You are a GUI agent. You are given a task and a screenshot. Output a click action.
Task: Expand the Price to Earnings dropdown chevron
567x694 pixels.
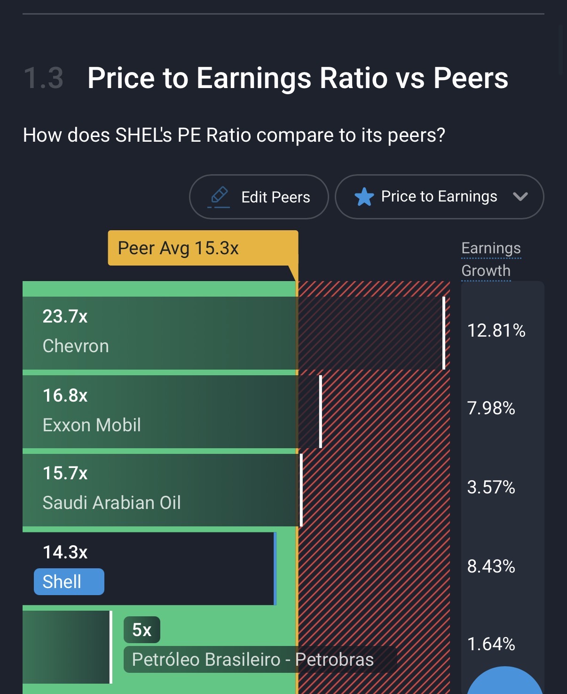pyautogui.click(x=520, y=197)
